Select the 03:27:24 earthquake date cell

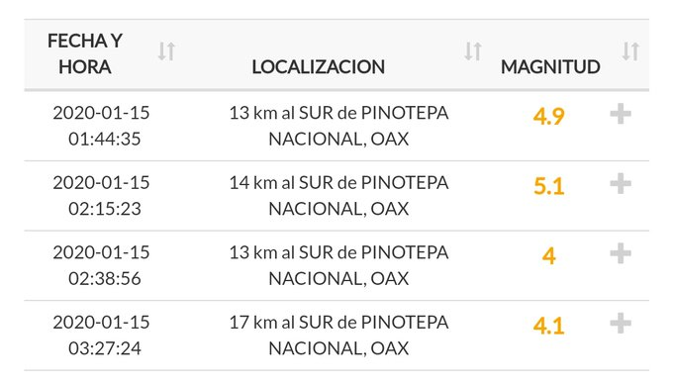click(101, 336)
